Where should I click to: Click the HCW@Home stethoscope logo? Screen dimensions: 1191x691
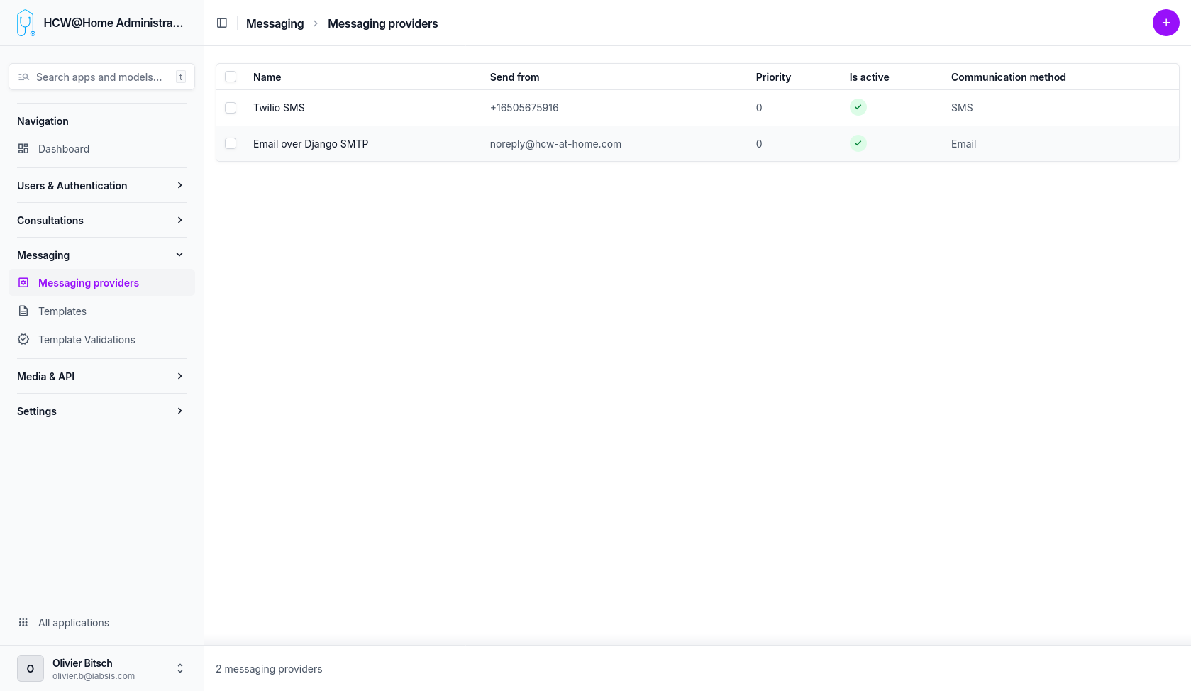click(x=26, y=23)
